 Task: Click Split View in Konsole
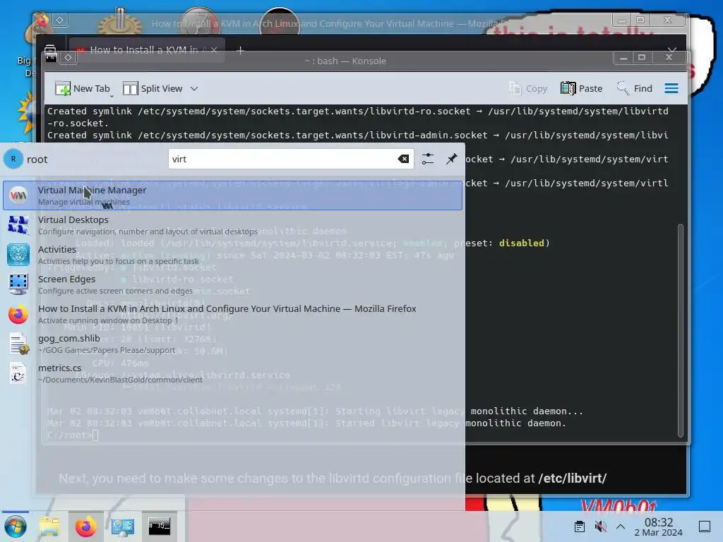point(153,88)
